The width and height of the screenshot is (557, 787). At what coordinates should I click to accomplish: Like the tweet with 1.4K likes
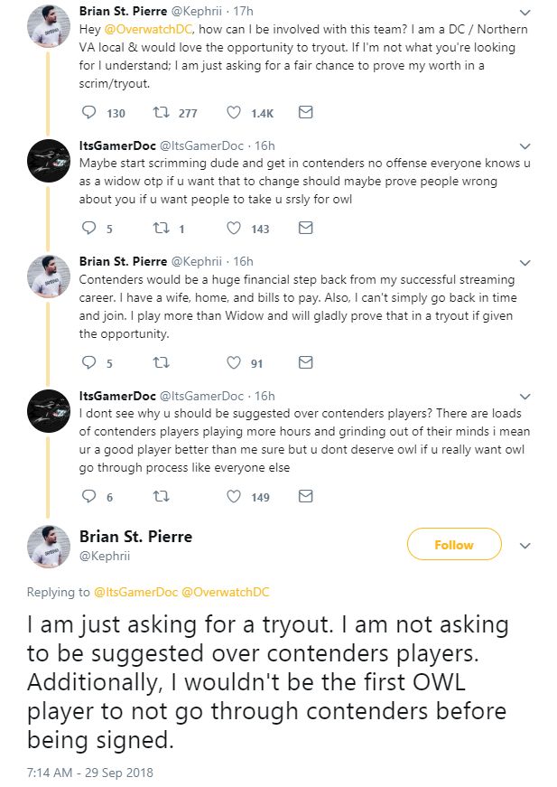(234, 113)
